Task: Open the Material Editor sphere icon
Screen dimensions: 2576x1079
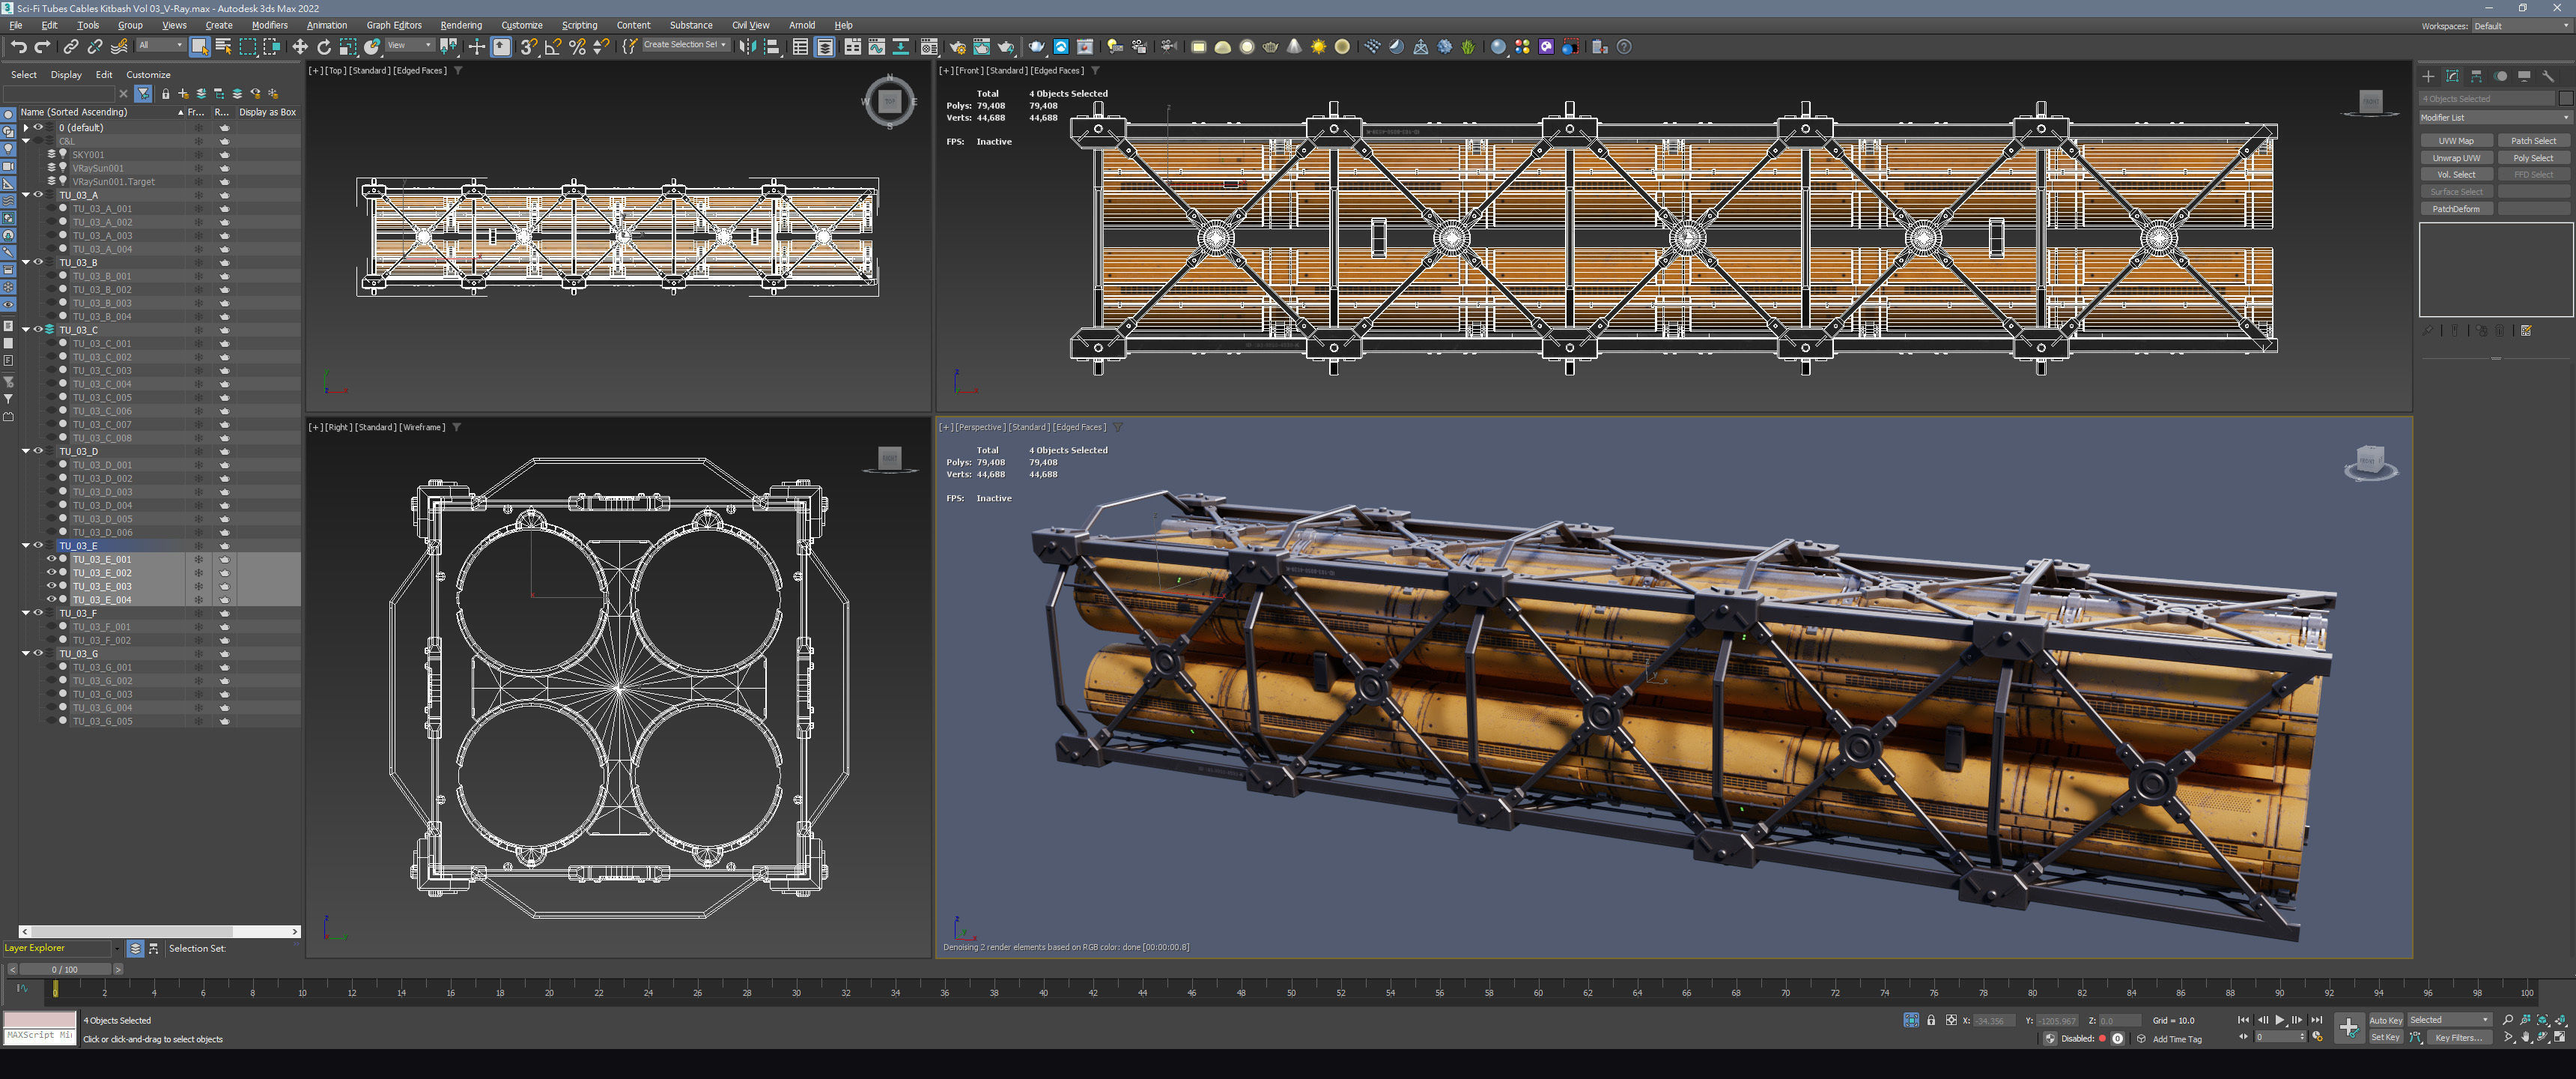Action: click(929, 47)
